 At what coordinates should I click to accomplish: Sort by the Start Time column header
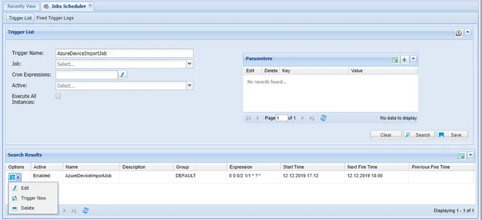pyautogui.click(x=313, y=167)
